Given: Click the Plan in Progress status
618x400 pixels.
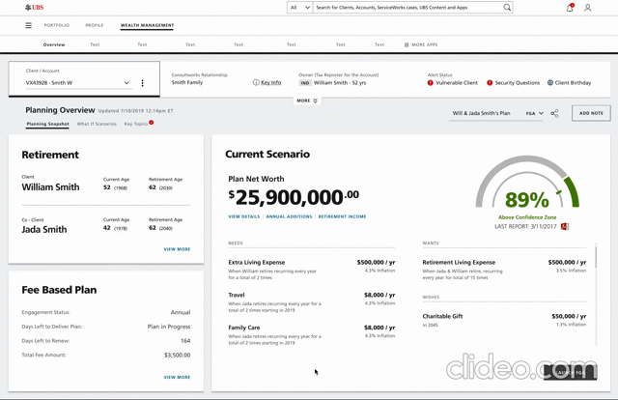Looking at the screenshot, I should [x=169, y=327].
